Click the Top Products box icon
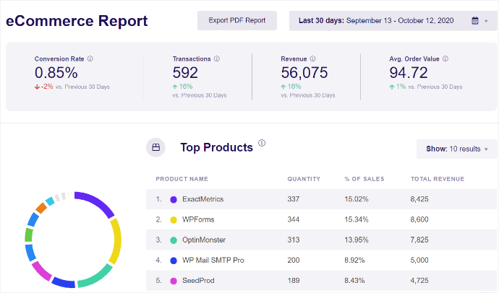The image size is (499, 293). click(155, 148)
